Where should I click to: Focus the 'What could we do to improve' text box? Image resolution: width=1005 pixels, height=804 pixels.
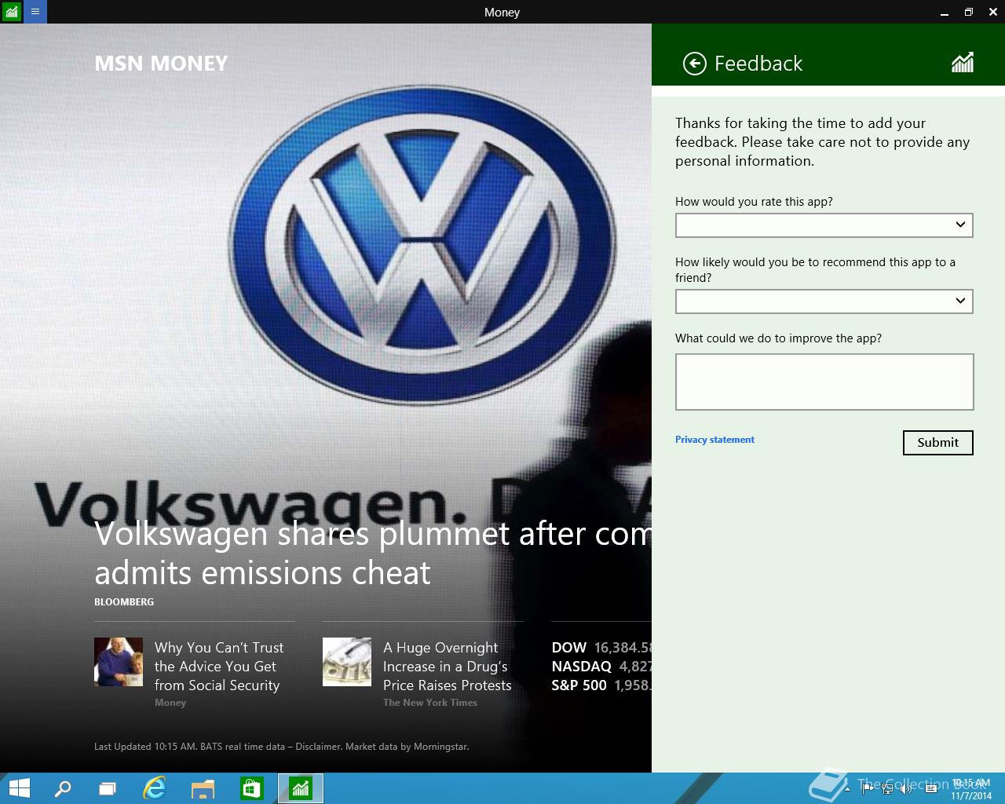pos(824,382)
